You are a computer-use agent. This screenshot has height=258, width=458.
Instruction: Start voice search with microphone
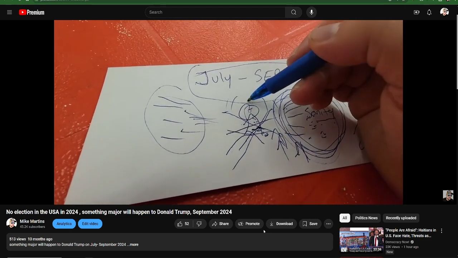311,12
